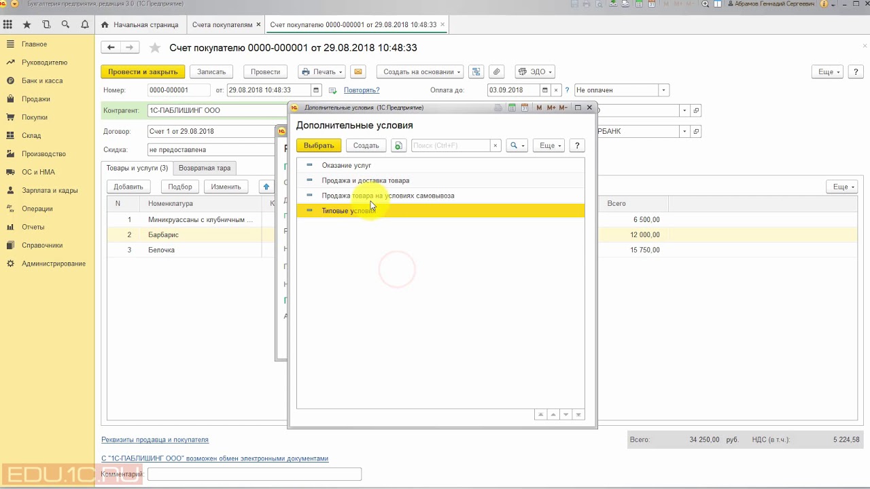Image resolution: width=870 pixels, height=489 pixels.
Task: Click the open button beside the bank account field
Action: point(695,131)
